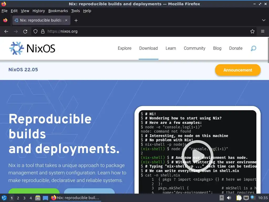
Task: Open the tracking protection shield icon
Action: click(35, 32)
